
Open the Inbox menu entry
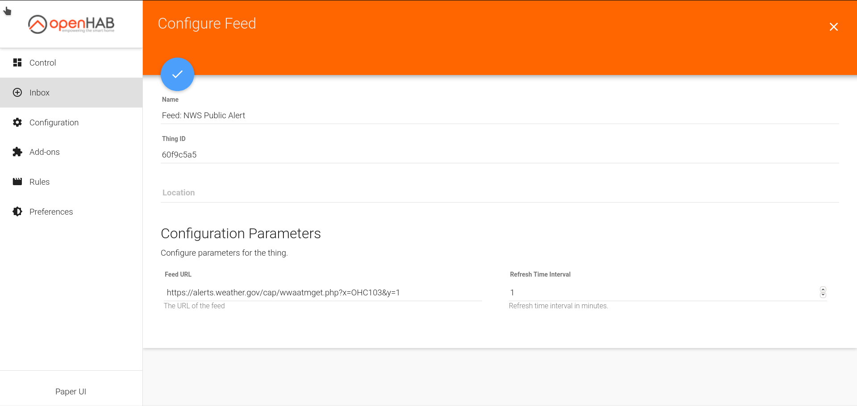point(39,92)
